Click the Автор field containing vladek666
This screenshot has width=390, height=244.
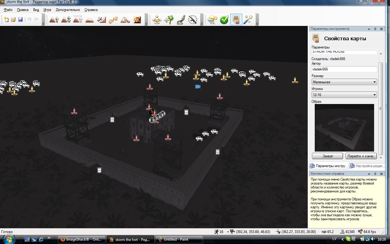click(344, 69)
